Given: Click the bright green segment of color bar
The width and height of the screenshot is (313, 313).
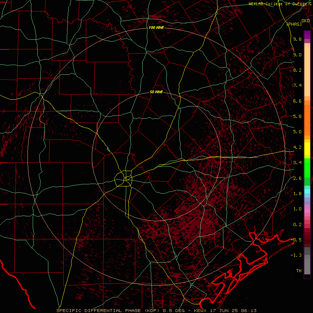Looking at the screenshot, I should coord(307,168).
